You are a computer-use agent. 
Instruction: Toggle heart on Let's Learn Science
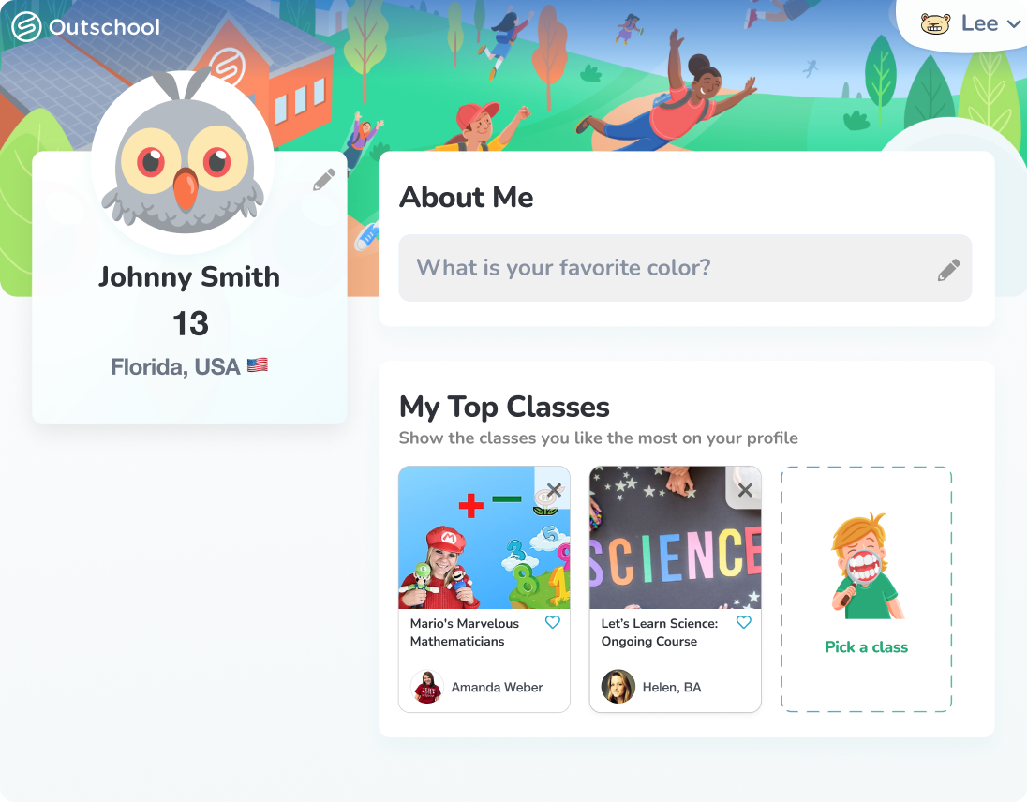743,622
